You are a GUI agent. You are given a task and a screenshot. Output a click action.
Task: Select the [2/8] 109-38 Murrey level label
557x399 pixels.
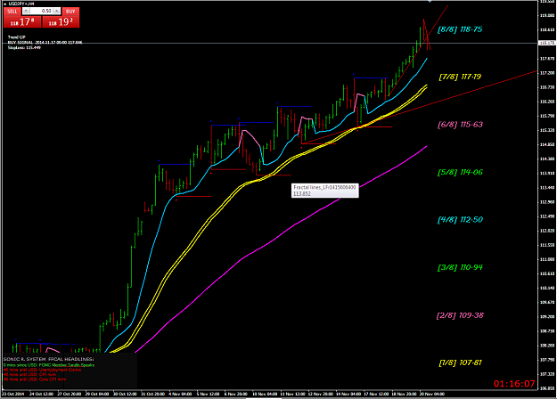(460, 315)
